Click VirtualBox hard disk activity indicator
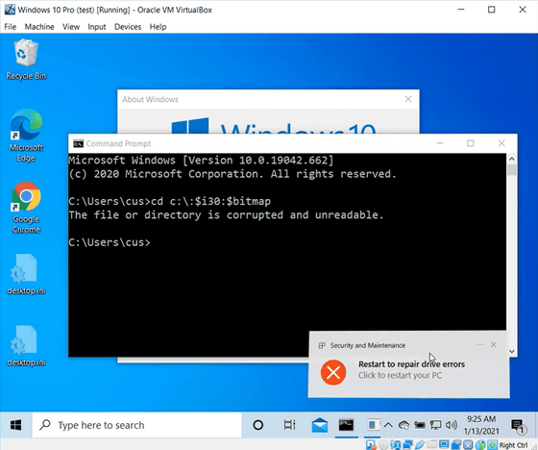 point(371,445)
